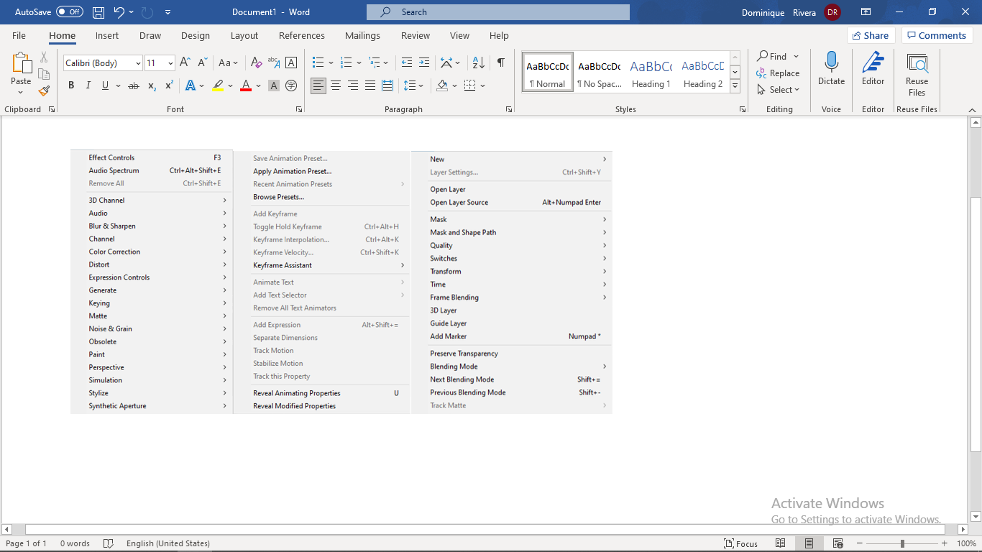Image resolution: width=982 pixels, height=552 pixels.
Task: Align text to the right
Action: point(353,86)
